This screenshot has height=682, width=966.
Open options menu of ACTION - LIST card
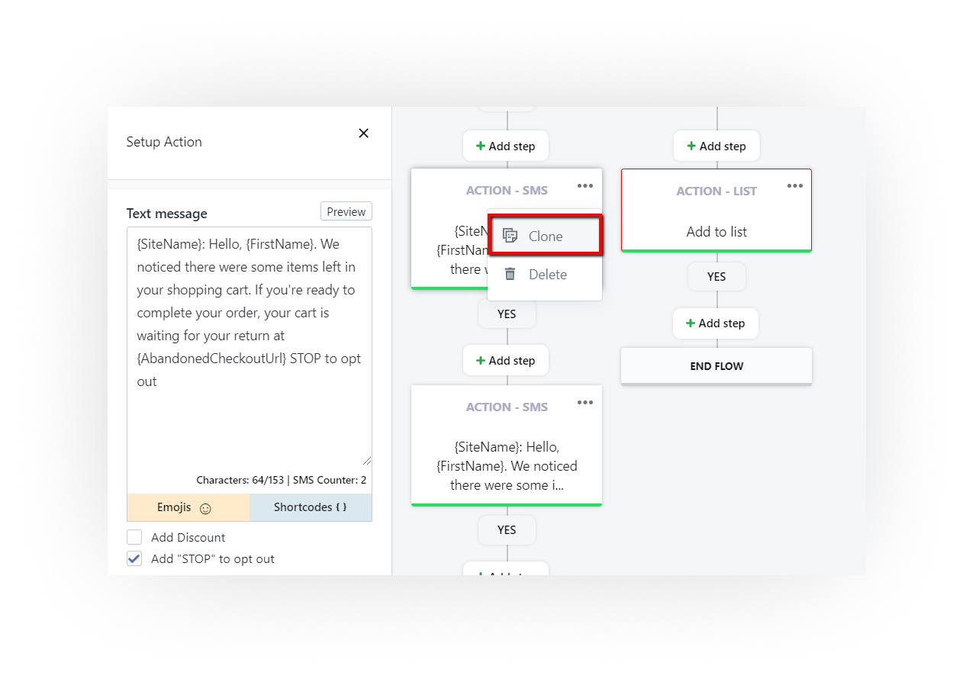tap(794, 185)
